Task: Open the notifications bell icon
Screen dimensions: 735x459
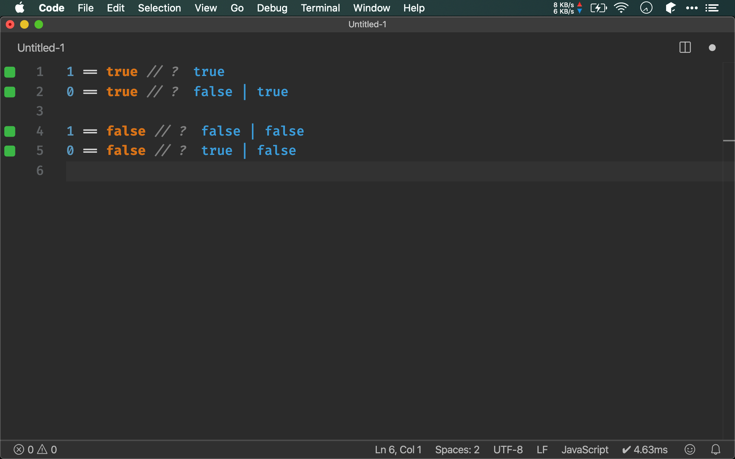Action: [x=716, y=449]
